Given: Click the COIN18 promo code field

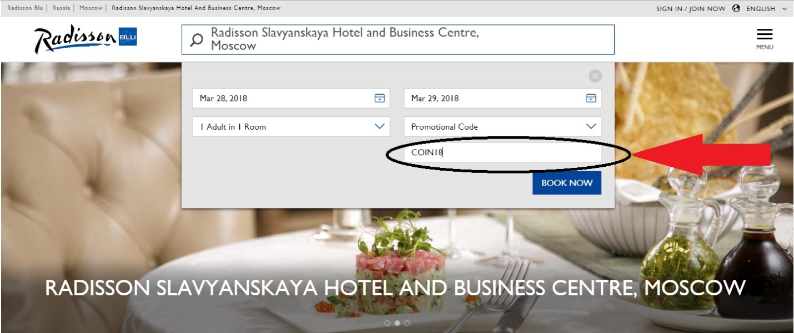Looking at the screenshot, I should tap(502, 152).
